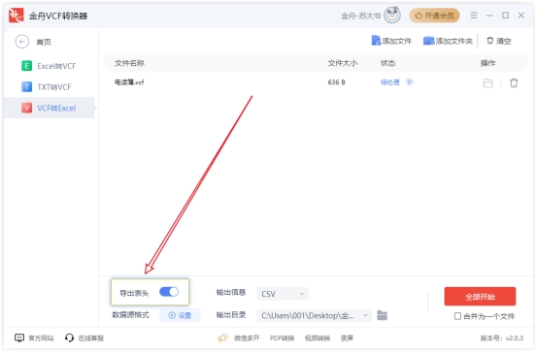This screenshot has width=537, height=353.
Task: Click 清空 to clear the file list
Action: click(x=499, y=41)
